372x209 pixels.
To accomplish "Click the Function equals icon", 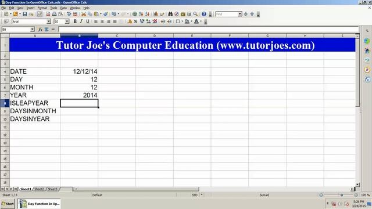I will coord(53,30).
